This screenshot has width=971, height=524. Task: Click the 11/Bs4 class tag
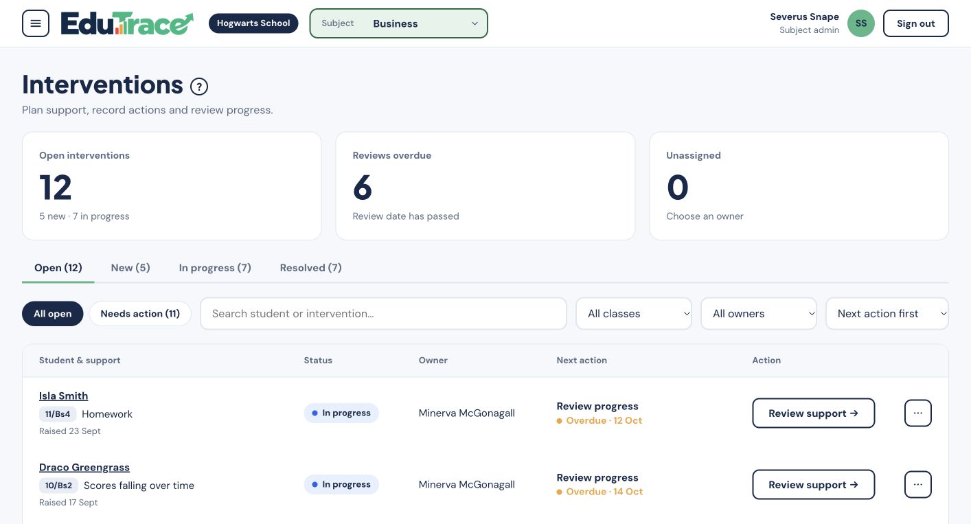[x=58, y=414]
